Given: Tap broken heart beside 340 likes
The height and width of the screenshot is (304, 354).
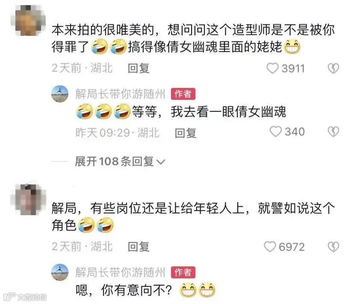Looking at the screenshot, I should 333,132.
